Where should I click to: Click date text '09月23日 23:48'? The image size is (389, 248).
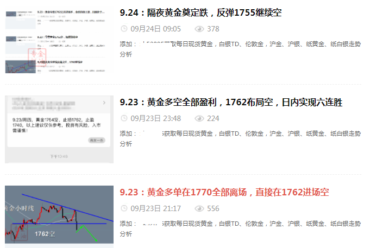156,118
